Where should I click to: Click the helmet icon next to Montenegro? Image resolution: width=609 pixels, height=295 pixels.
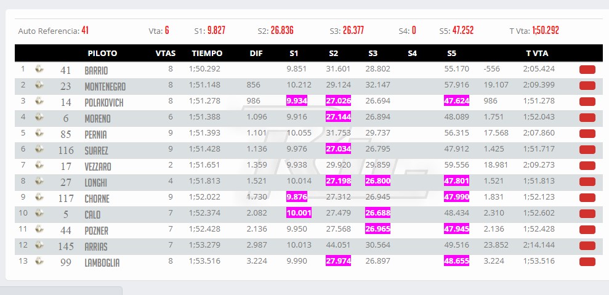pos(39,85)
